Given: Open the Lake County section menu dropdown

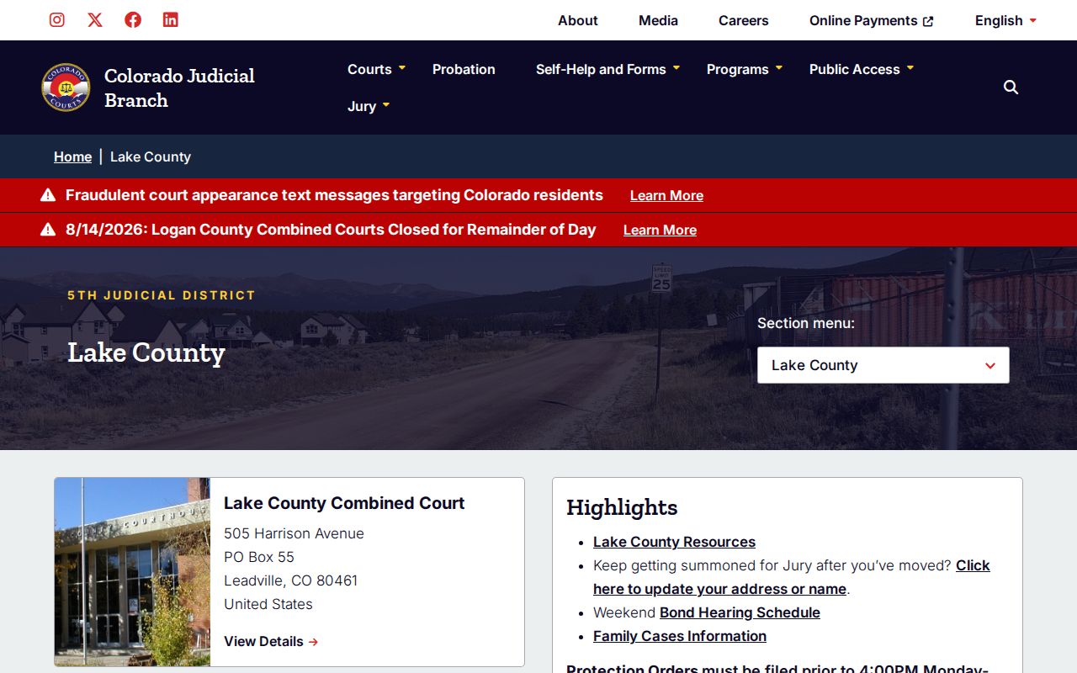Looking at the screenshot, I should pyautogui.click(x=883, y=365).
